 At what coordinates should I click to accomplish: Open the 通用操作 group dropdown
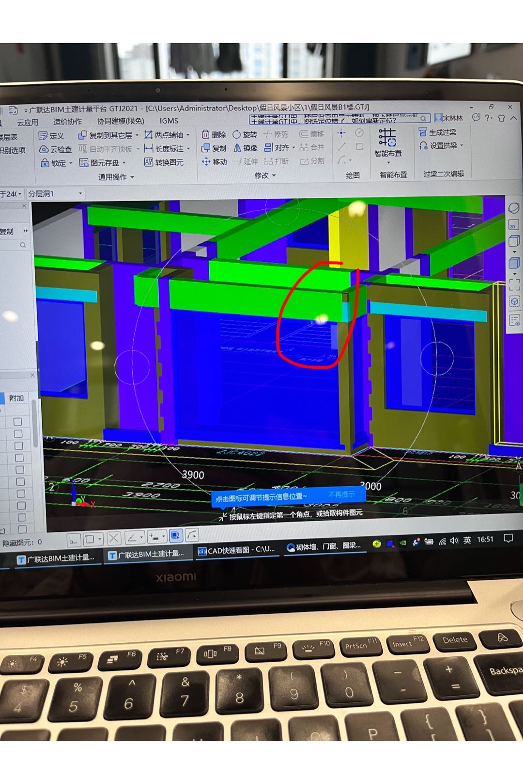[x=116, y=177]
